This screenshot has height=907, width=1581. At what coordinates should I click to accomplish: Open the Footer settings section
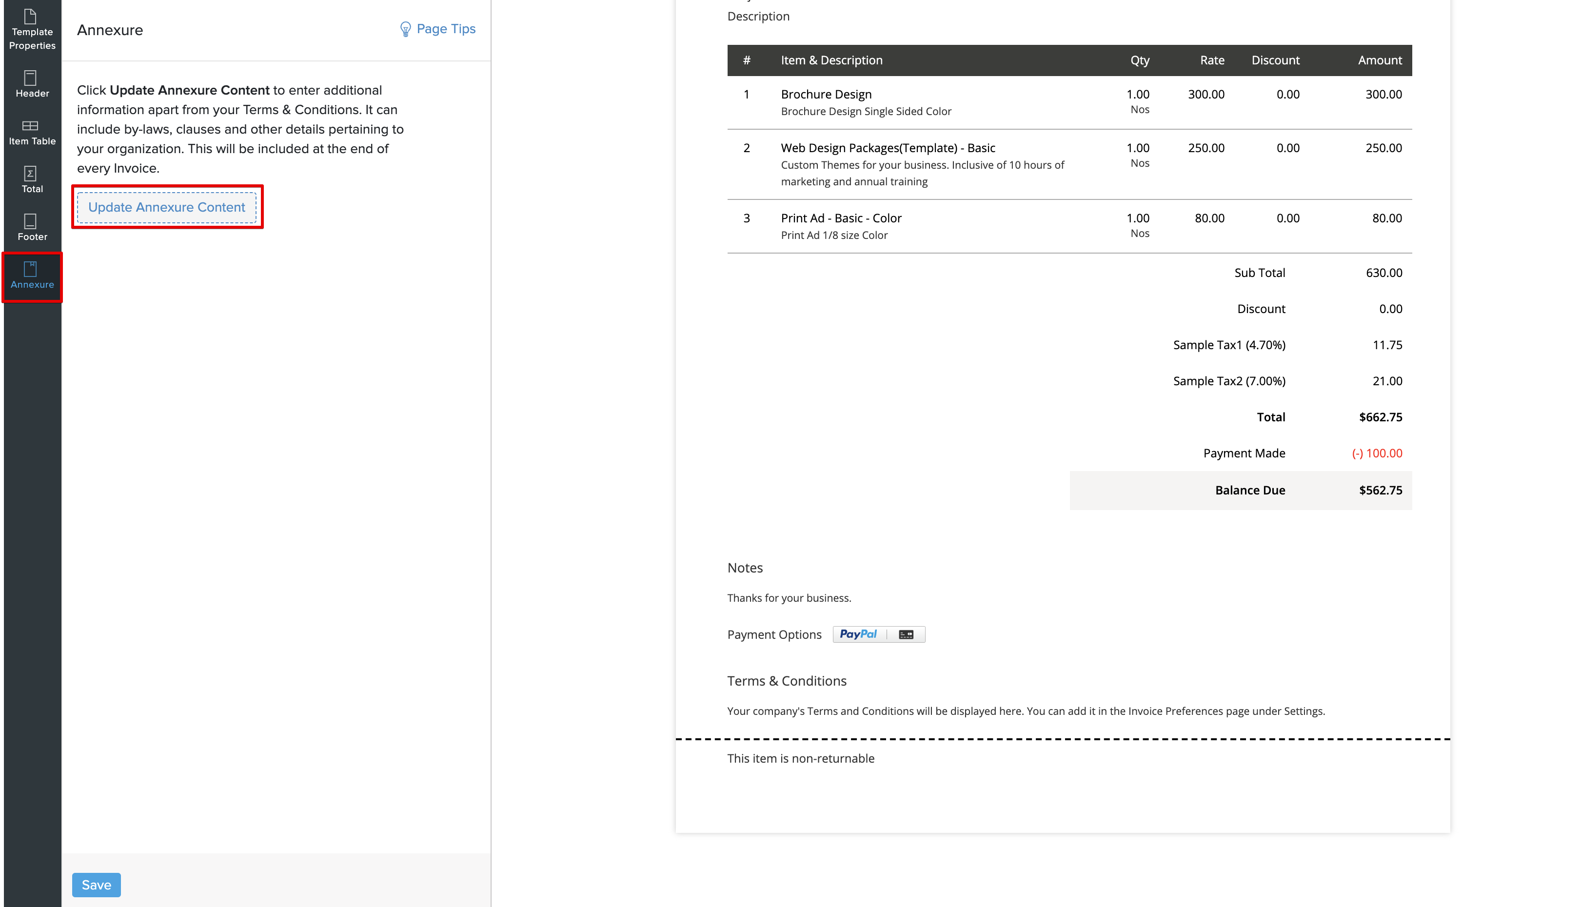coord(32,228)
